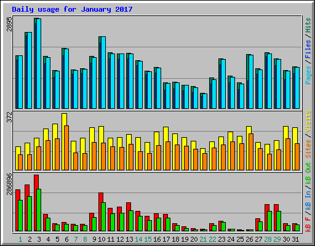Click the cyan Pages bar for day 10
The image size is (315, 246).
click(103, 73)
